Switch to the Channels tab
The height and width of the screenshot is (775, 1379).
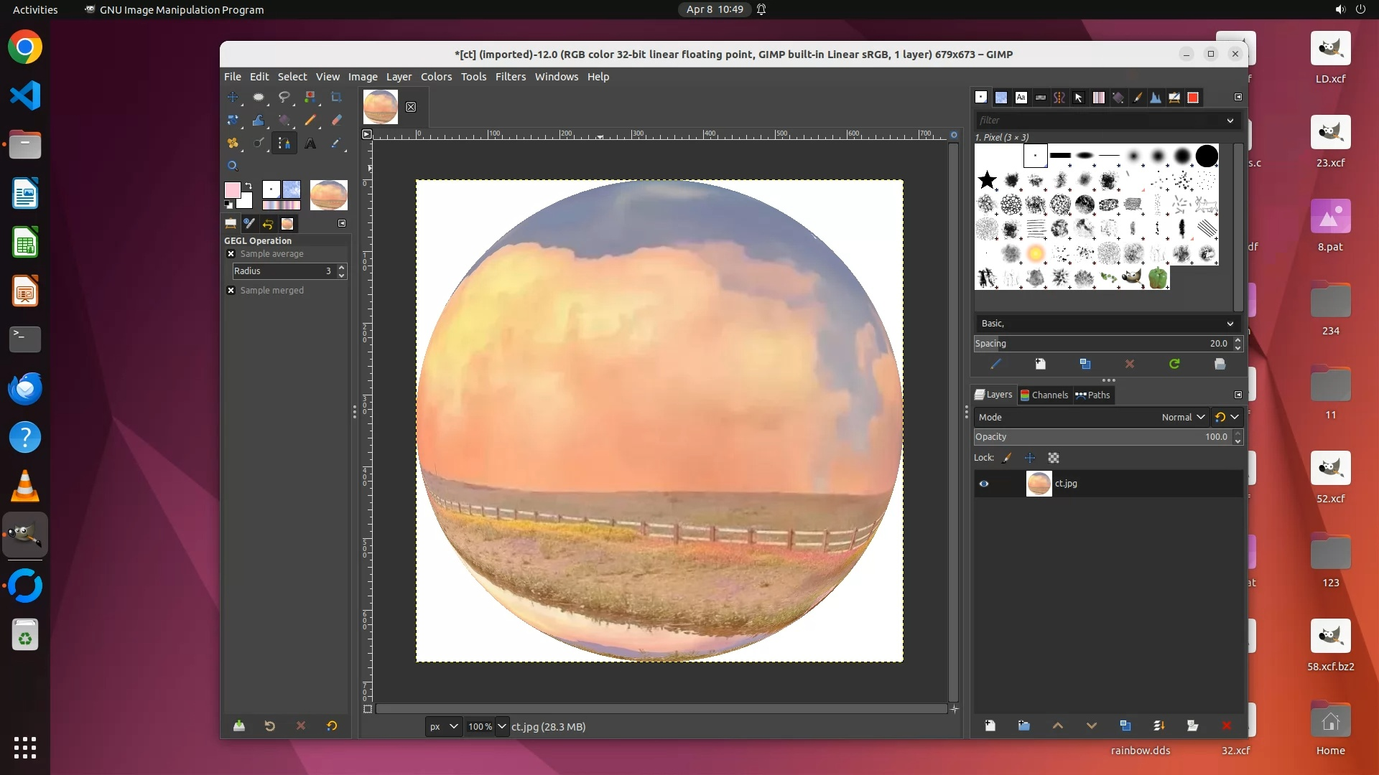pyautogui.click(x=1044, y=395)
